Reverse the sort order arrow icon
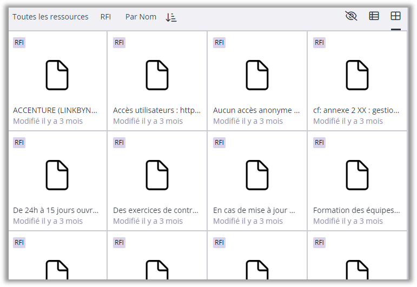Image resolution: width=417 pixels, height=287 pixels. click(x=171, y=17)
